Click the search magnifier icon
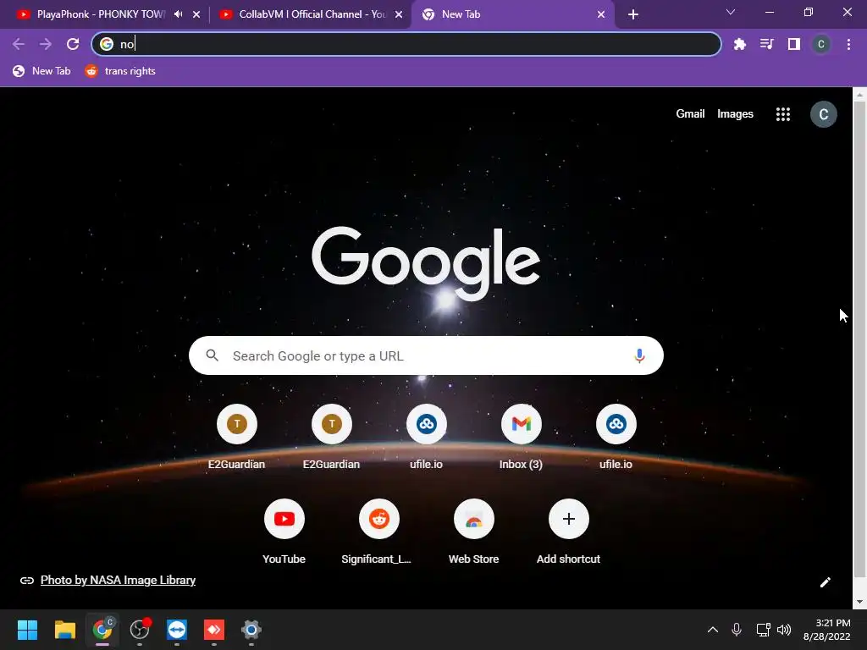 pos(213,355)
